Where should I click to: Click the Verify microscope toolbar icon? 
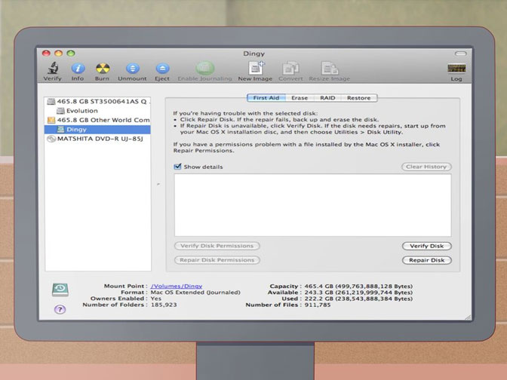click(x=53, y=69)
